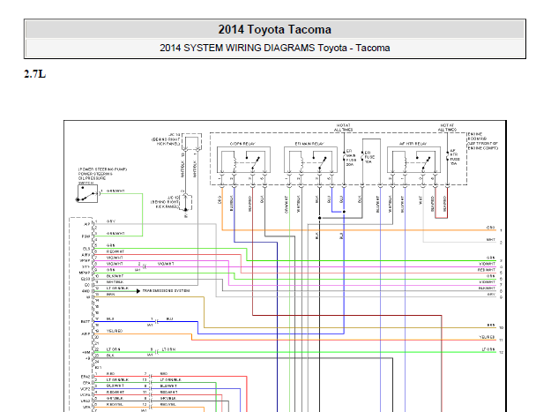
Task: Click the 'YEL/RED' wire label at right edge
Action: point(488,337)
